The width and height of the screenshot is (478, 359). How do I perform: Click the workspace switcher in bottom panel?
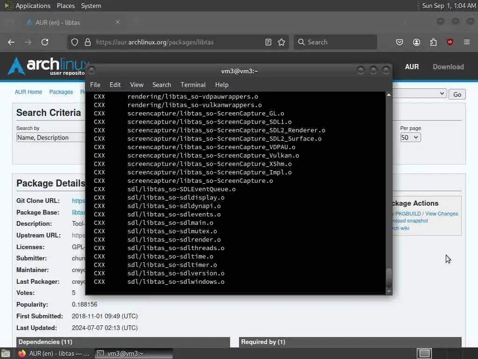coord(424,353)
